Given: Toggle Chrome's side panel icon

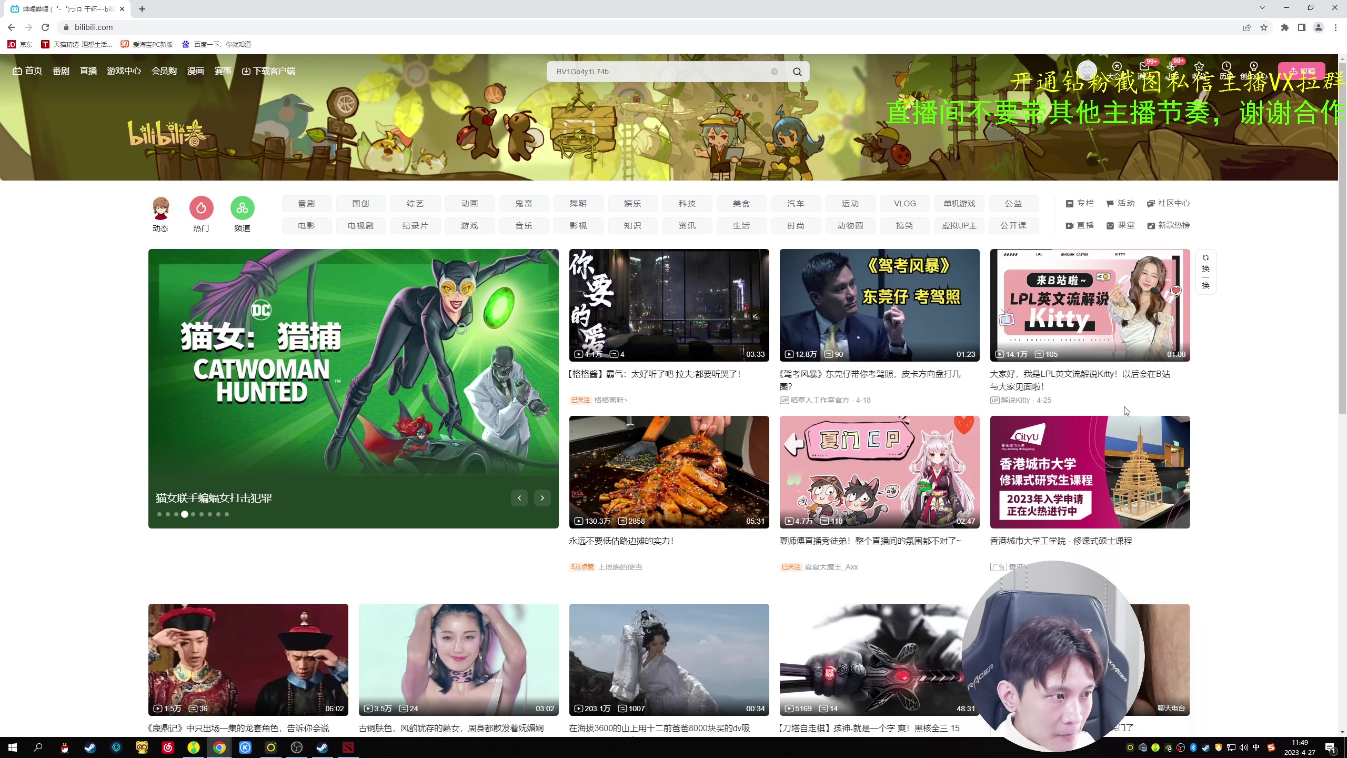Looking at the screenshot, I should (1302, 27).
